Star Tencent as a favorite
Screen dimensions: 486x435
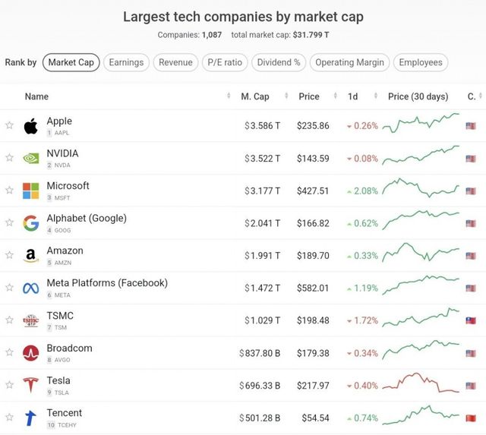coord(9,418)
